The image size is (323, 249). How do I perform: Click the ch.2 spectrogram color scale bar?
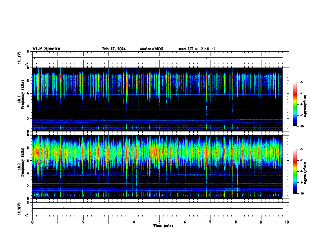pyautogui.click(x=295, y=171)
